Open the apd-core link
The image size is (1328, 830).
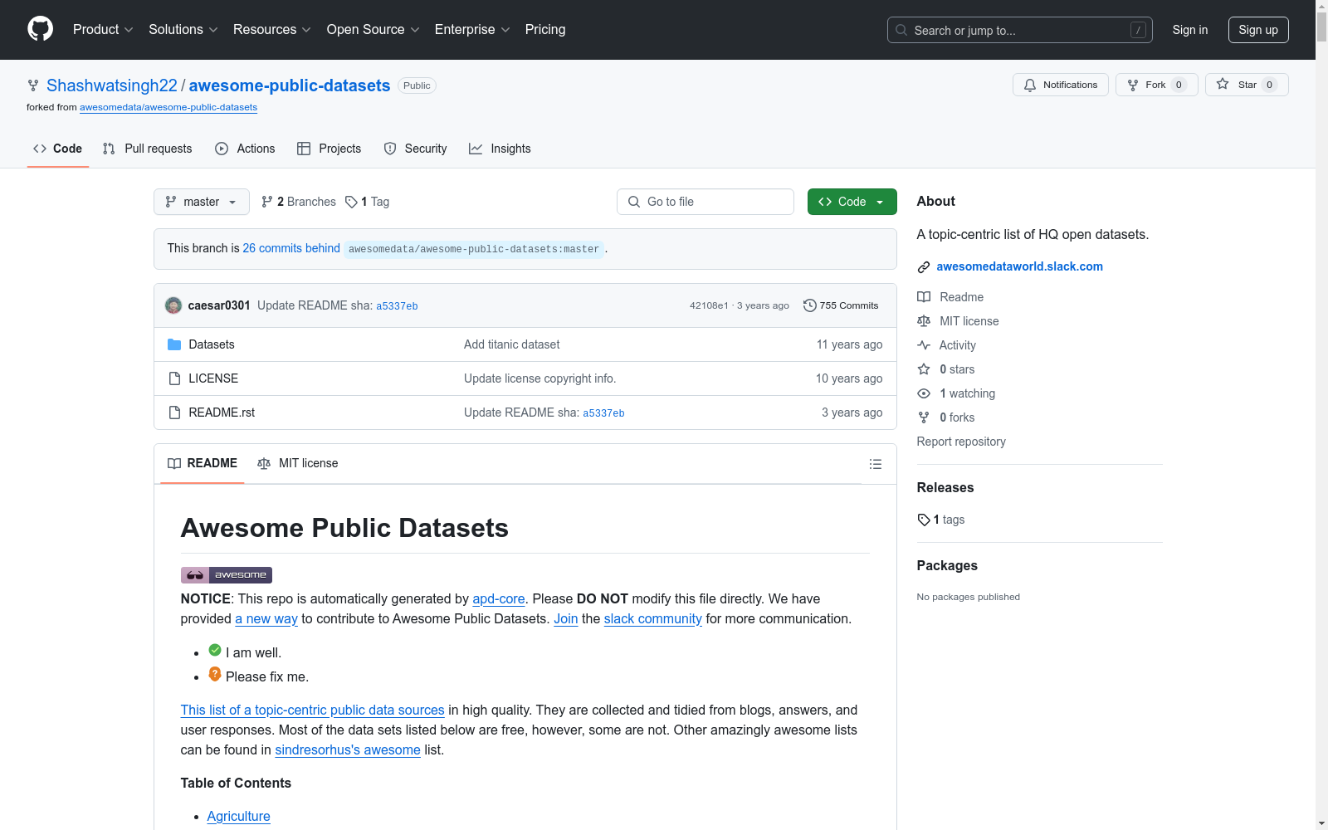499,599
